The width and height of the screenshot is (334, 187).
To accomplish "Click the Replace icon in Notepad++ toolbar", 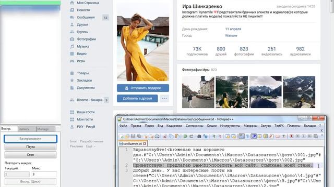I will pos(205,136).
